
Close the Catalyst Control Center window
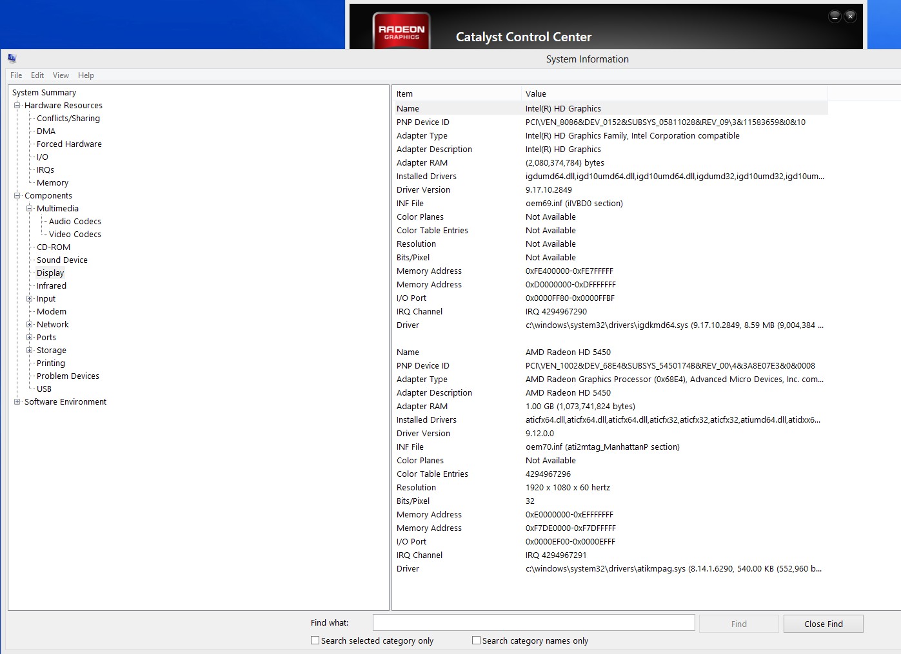point(851,16)
